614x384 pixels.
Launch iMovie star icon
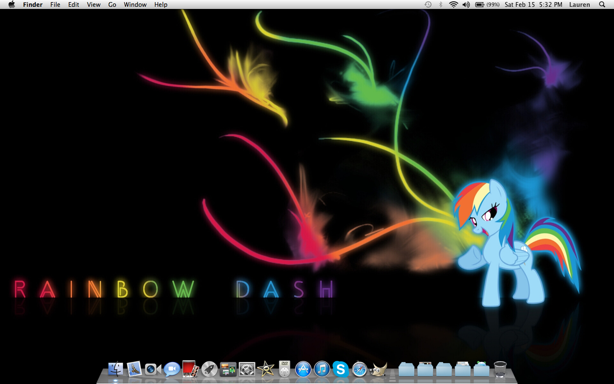pyautogui.click(x=266, y=369)
